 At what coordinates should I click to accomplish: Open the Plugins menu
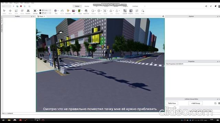[x=16, y=3]
